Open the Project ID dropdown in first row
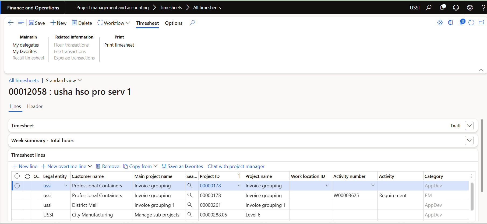Image resolution: width=487 pixels, height=224 pixels. pyautogui.click(x=239, y=186)
